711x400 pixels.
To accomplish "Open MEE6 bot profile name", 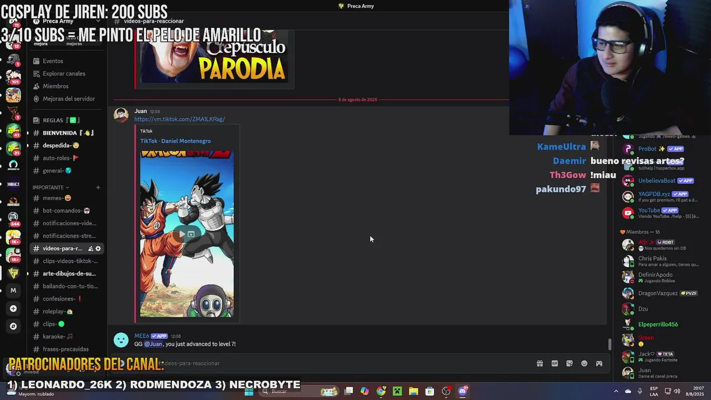I will [x=142, y=336].
